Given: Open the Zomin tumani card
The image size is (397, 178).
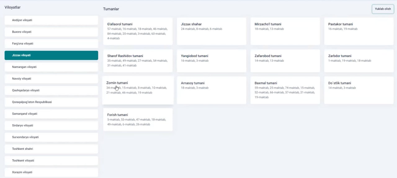Looking at the screenshot, I should [138, 90].
